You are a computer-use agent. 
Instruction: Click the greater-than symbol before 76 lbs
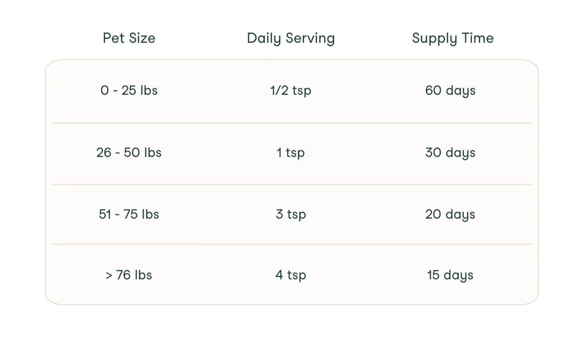click(109, 275)
